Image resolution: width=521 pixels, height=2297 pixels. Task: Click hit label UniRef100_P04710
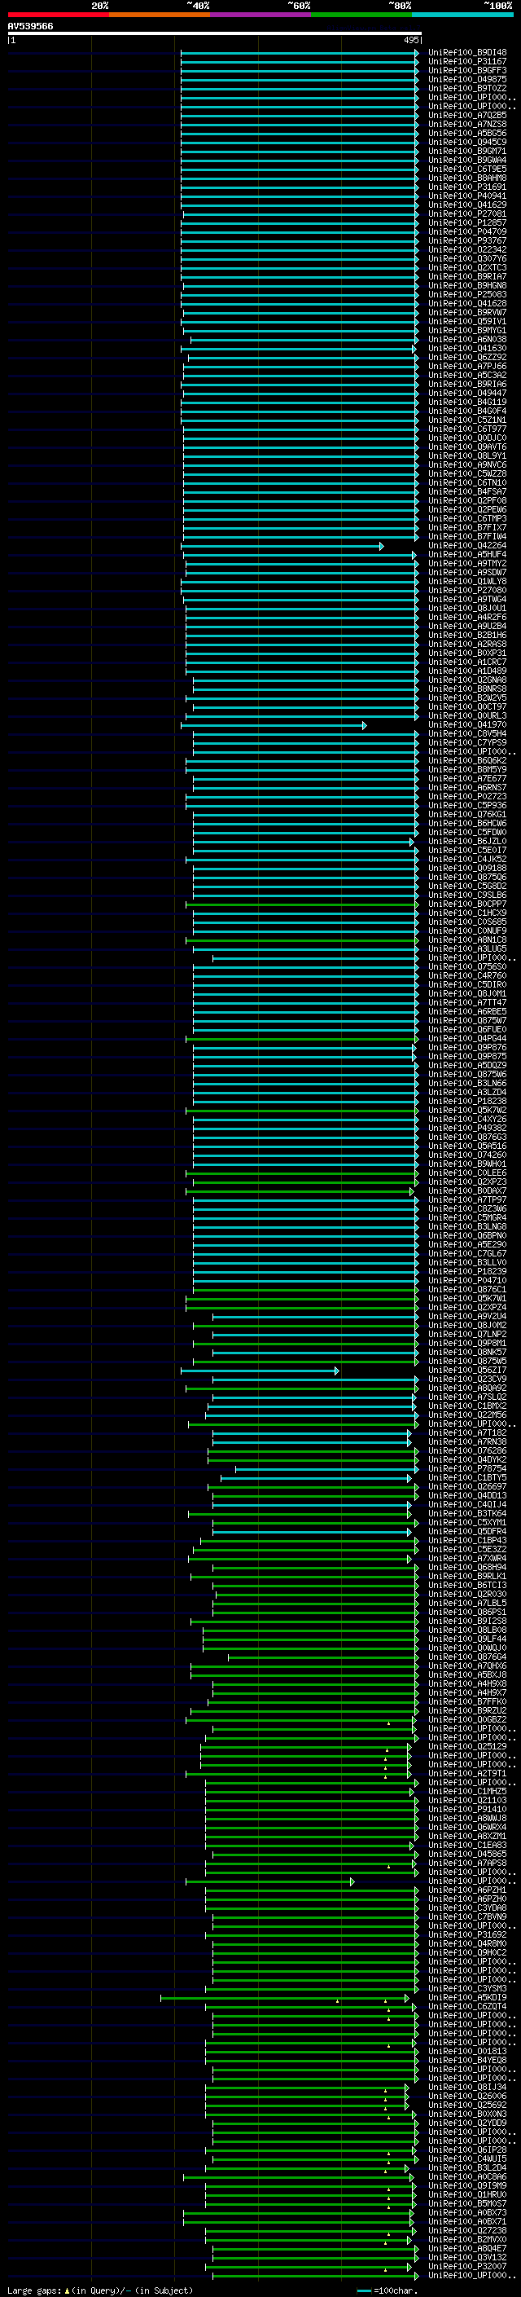coord(467,1280)
